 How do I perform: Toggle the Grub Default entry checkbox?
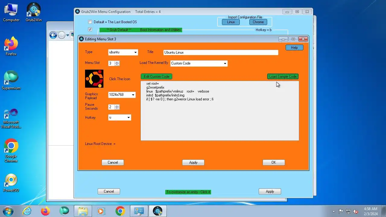point(90,30)
